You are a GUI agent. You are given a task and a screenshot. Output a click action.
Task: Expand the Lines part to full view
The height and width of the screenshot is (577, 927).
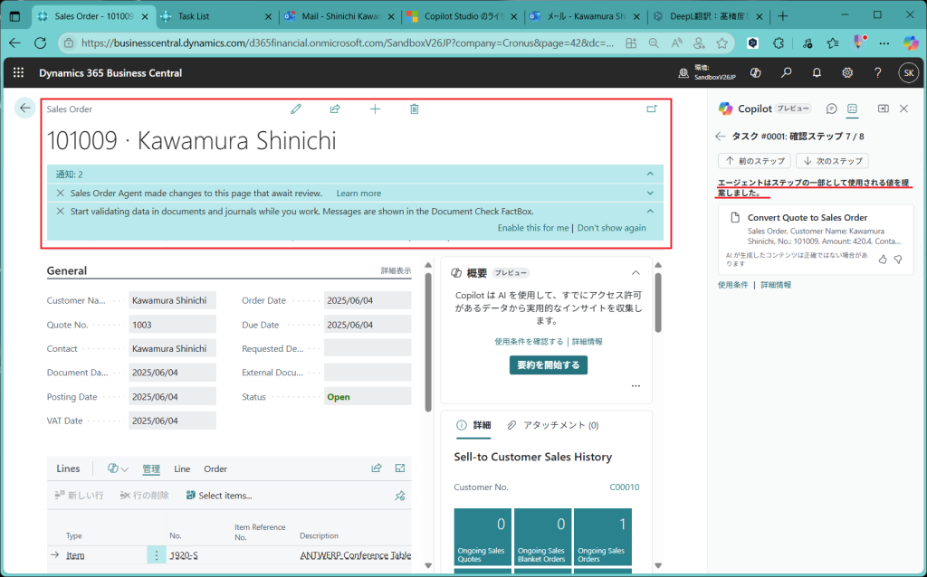coord(400,468)
